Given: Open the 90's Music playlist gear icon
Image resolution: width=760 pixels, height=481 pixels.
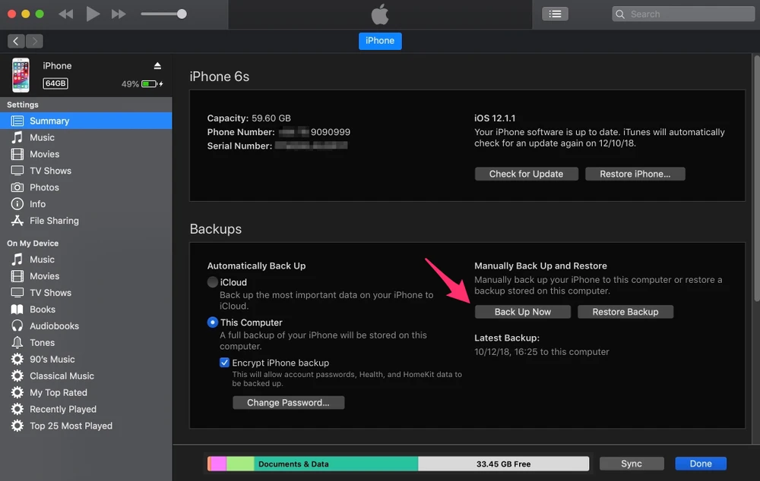Looking at the screenshot, I should point(17,360).
